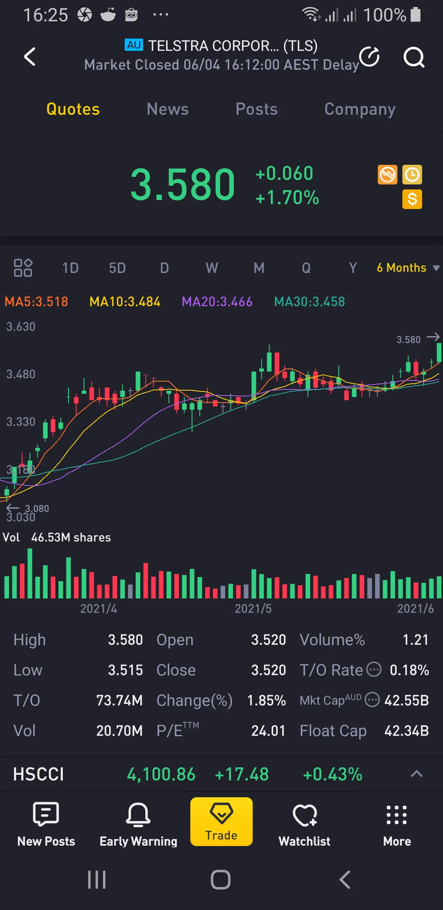This screenshot has width=443, height=910.
Task: Select the Q quarterly chart period
Action: (x=306, y=268)
